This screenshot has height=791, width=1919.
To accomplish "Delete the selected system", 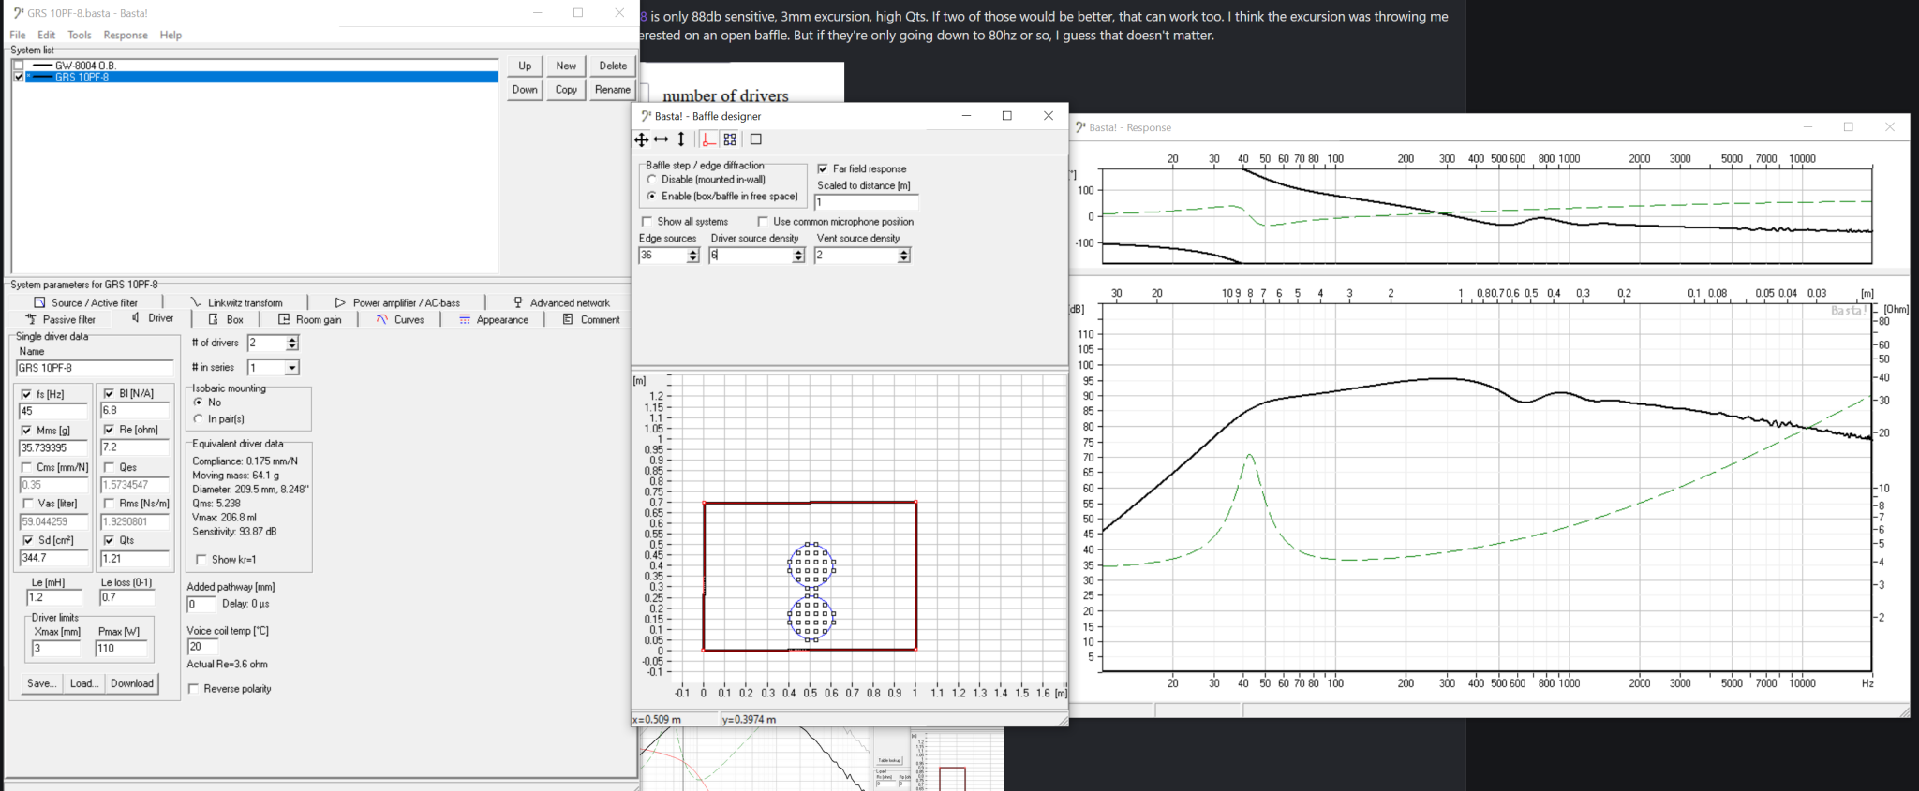I will 613,66.
